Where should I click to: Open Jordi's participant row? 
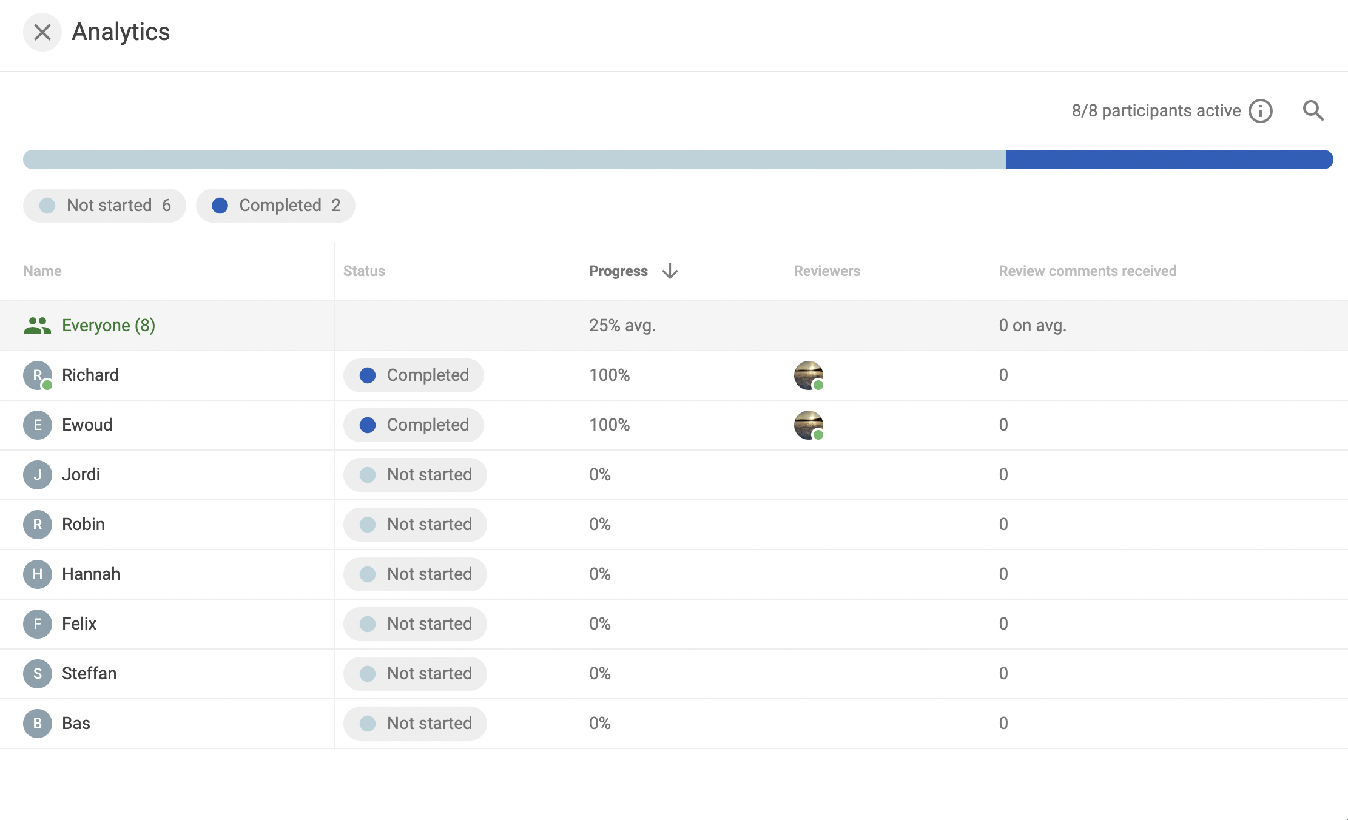coord(674,475)
